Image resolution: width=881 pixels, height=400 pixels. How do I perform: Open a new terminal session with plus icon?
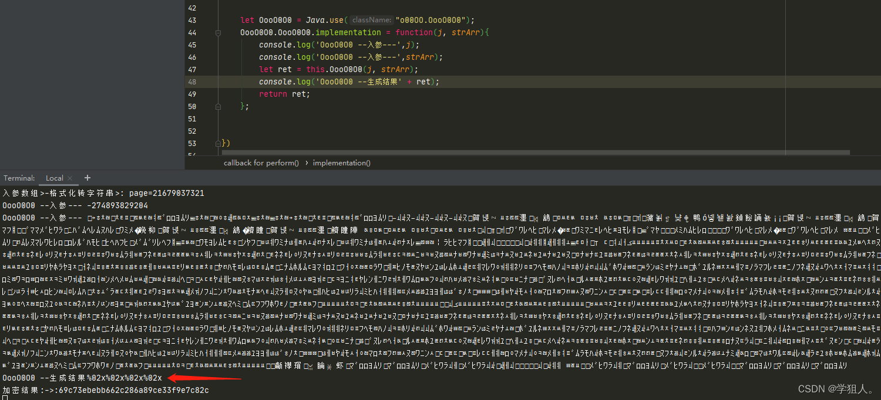[x=88, y=178]
